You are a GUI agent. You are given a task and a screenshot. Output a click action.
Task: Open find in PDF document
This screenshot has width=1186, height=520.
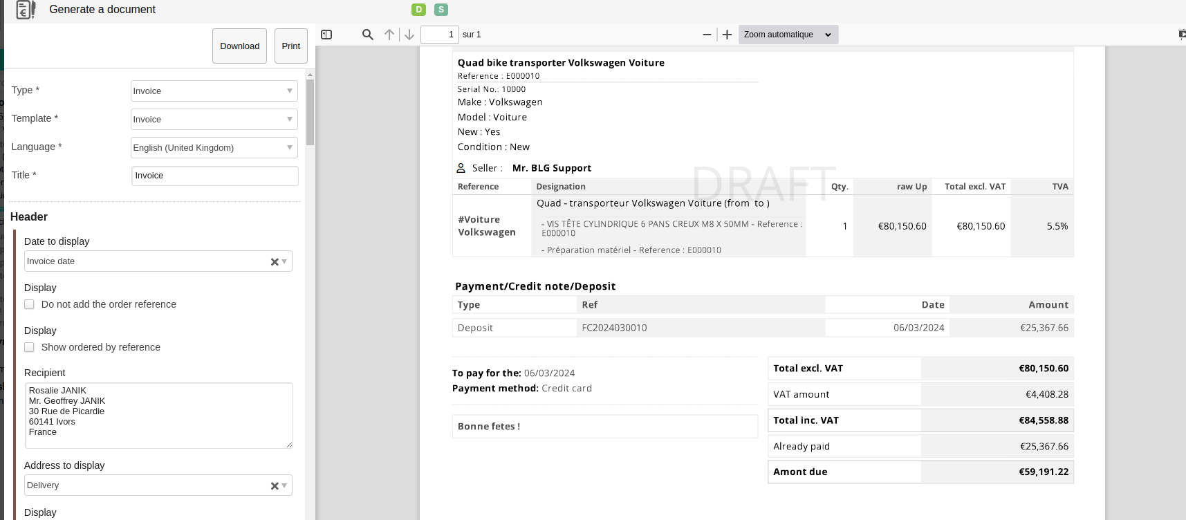(x=368, y=35)
